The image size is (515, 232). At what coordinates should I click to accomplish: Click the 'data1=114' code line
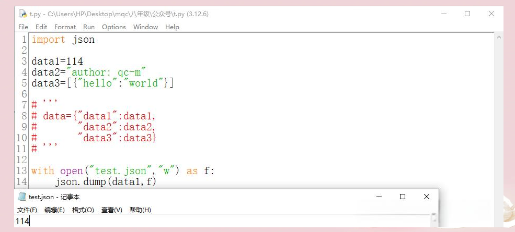click(57, 62)
